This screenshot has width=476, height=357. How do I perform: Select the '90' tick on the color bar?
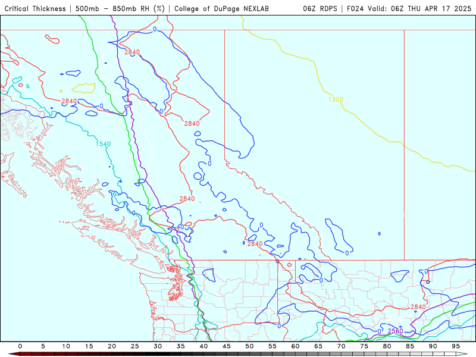(433, 346)
